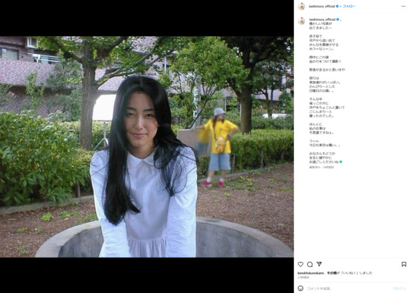Like the post with the heart icon

click(301, 265)
